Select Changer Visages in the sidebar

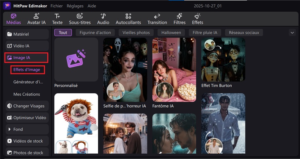[27, 106]
